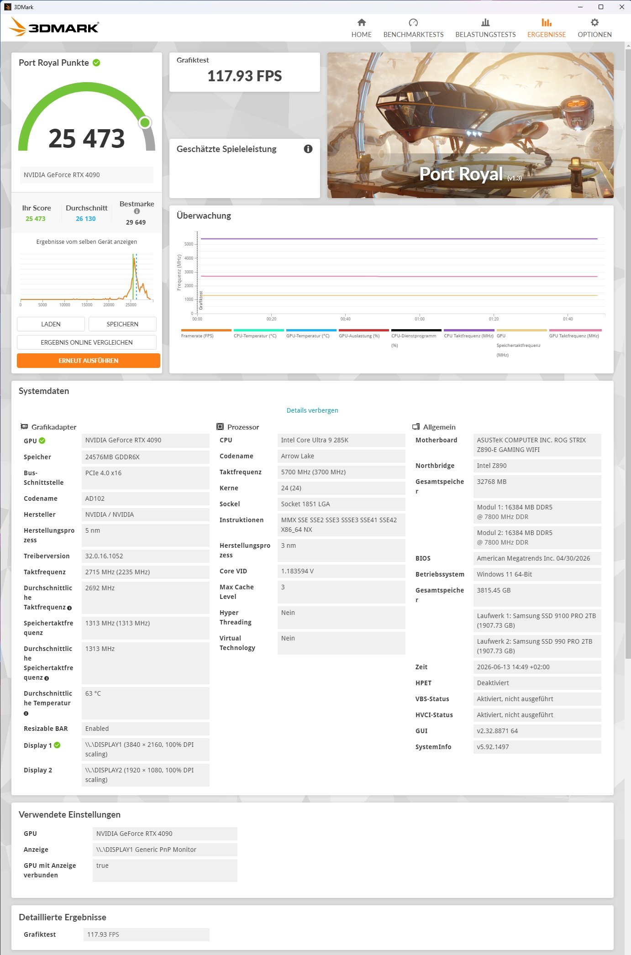The height and width of the screenshot is (955, 631).
Task: Click the green check next to GPU
Action: point(42,441)
